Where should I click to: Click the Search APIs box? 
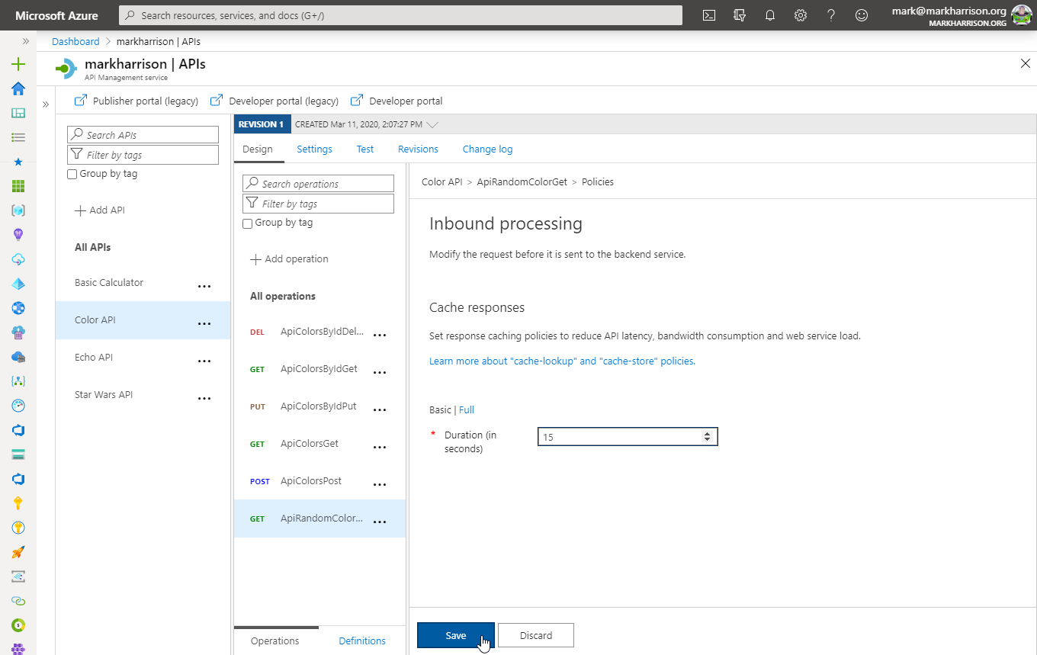pyautogui.click(x=143, y=134)
